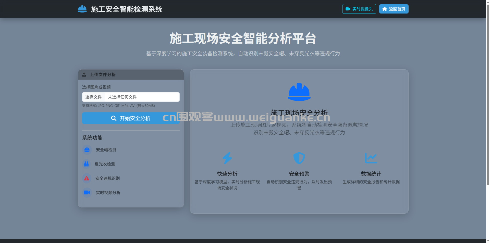
Task: Click the upload icon in panel header
Action: tap(84, 75)
